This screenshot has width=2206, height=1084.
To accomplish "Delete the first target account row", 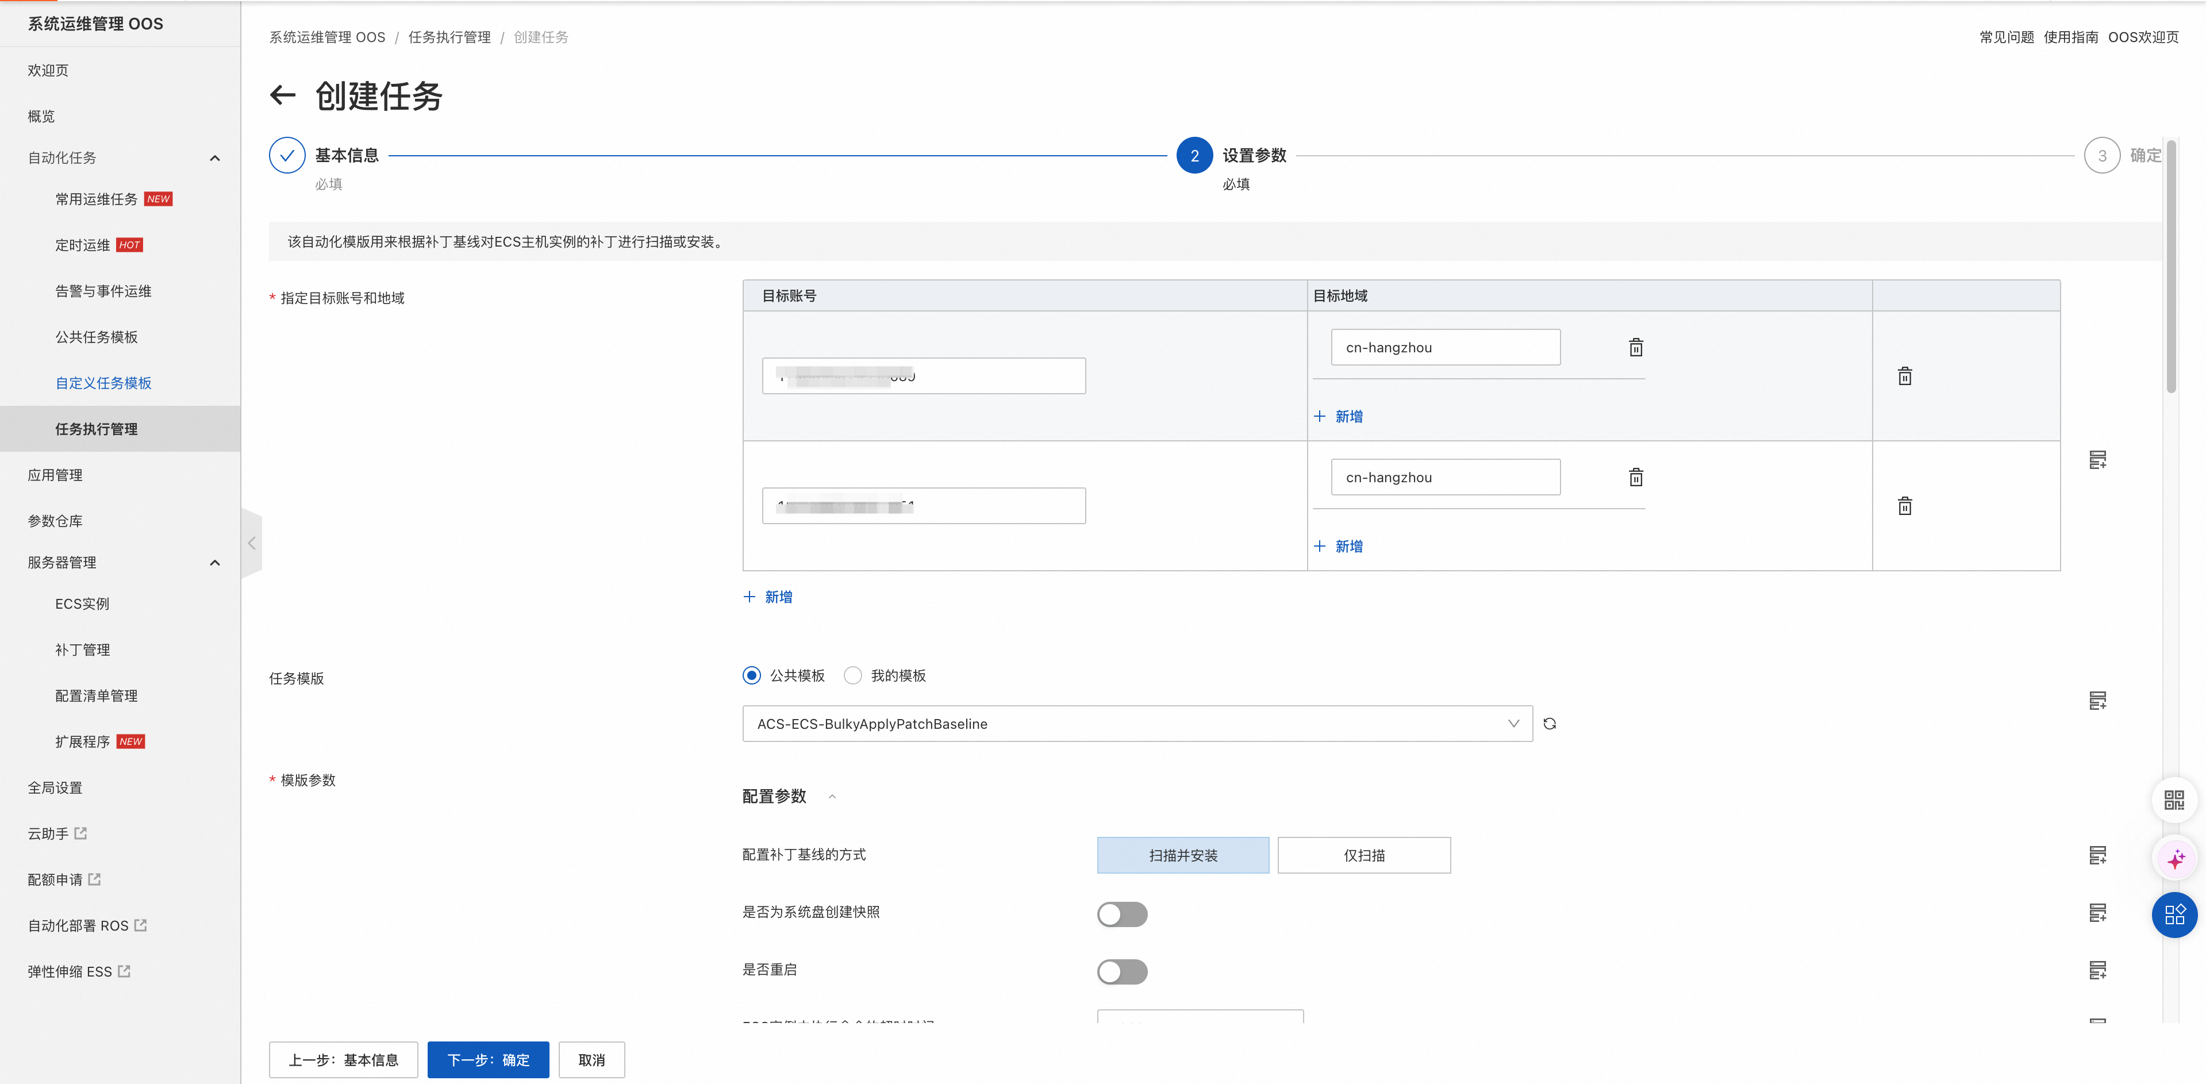I will pos(1905,376).
